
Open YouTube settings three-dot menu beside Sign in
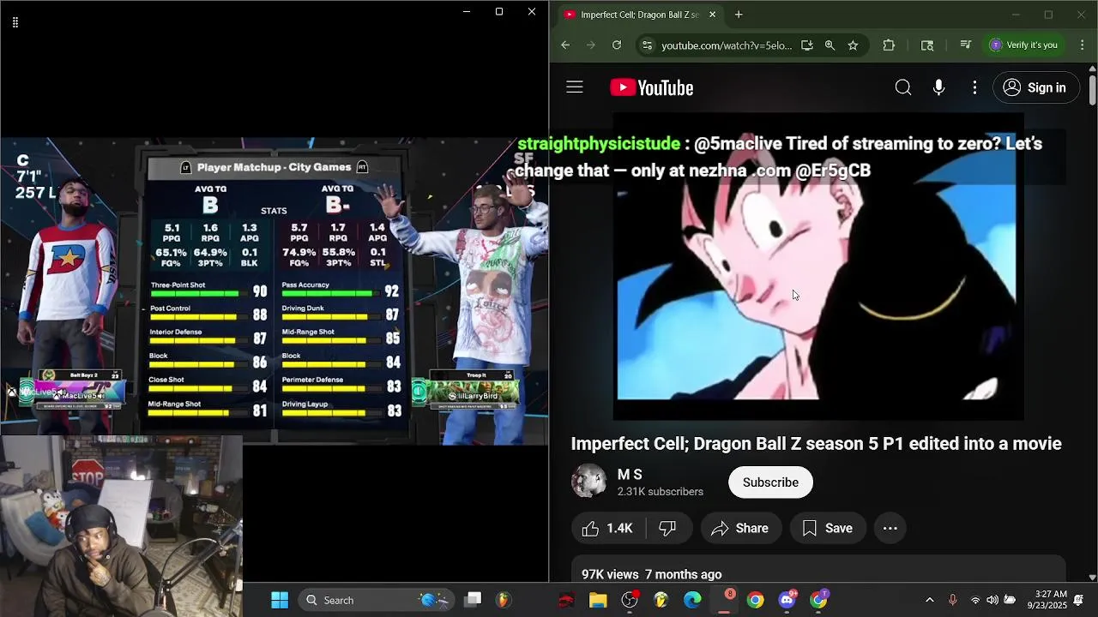[x=974, y=87]
